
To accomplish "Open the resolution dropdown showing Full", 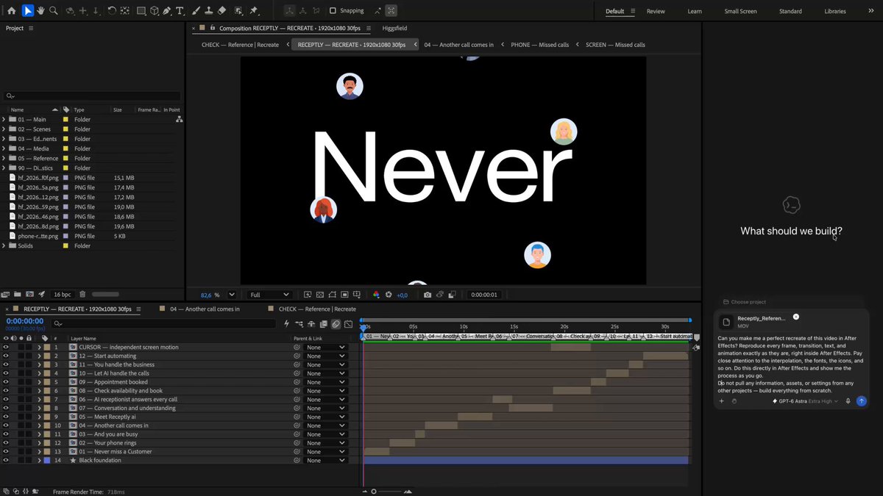I will (x=269, y=295).
